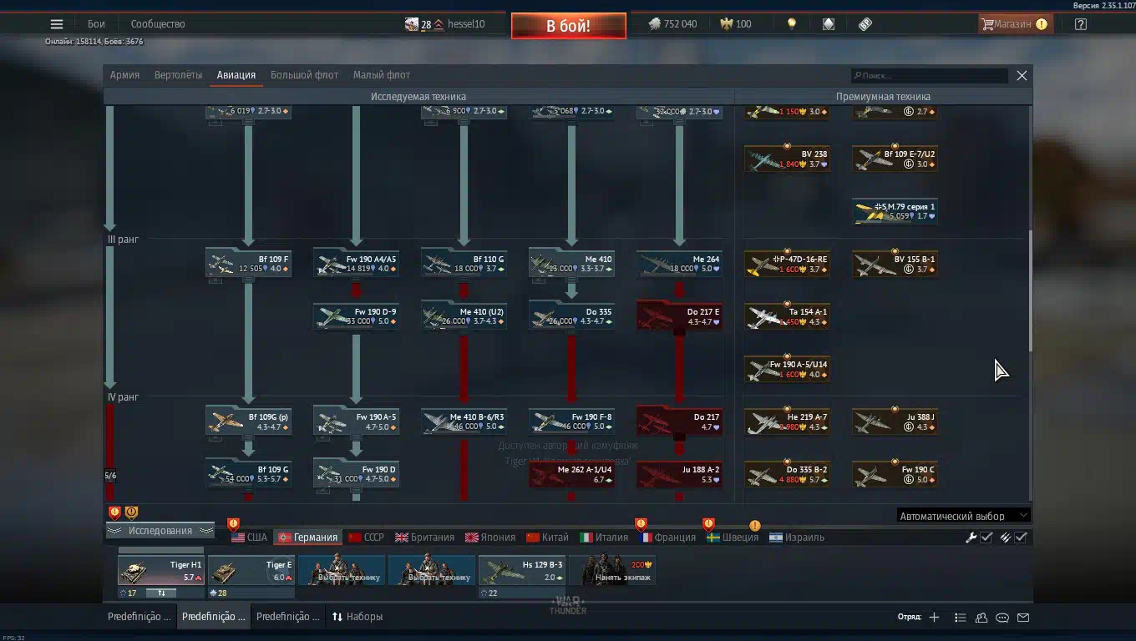The width and height of the screenshot is (1136, 641).
Task: Open the mail envelope icon
Action: [x=1023, y=618]
